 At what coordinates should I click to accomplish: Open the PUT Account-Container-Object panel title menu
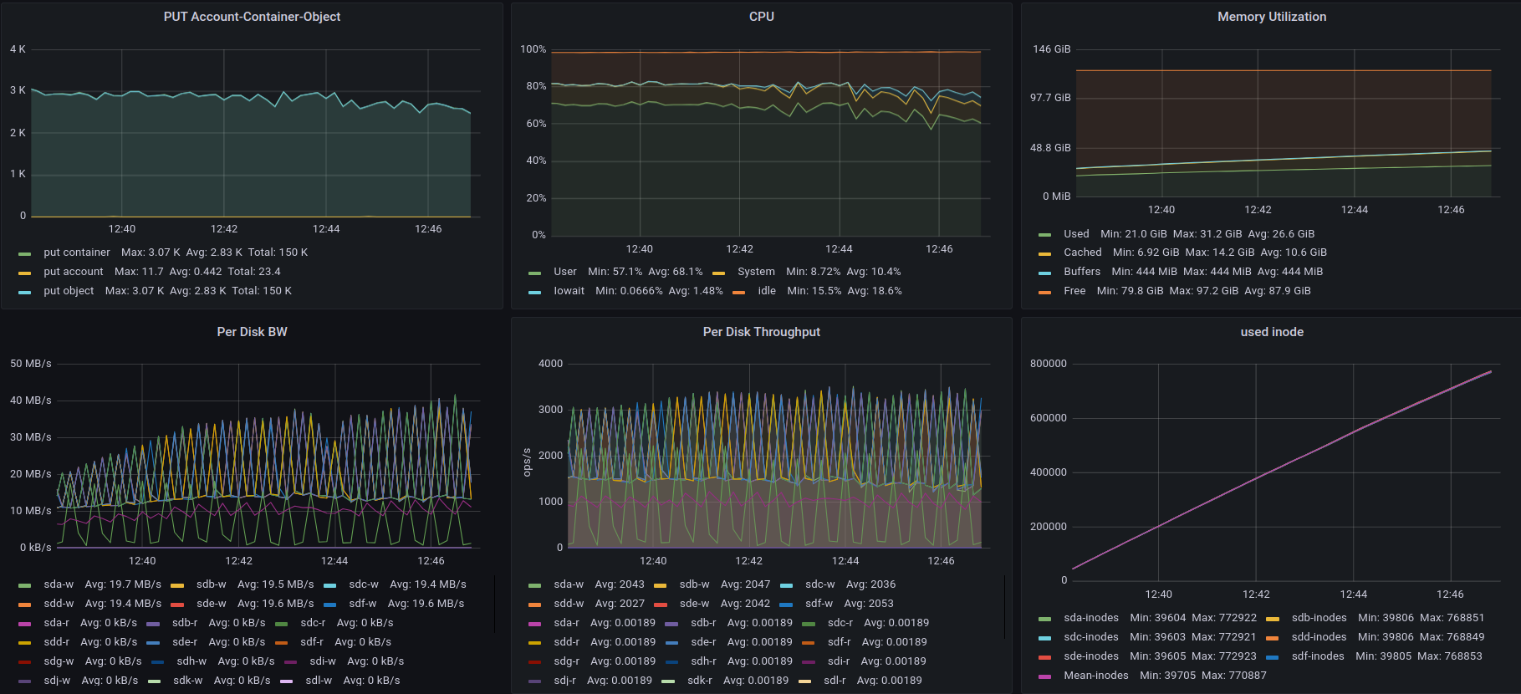click(252, 17)
